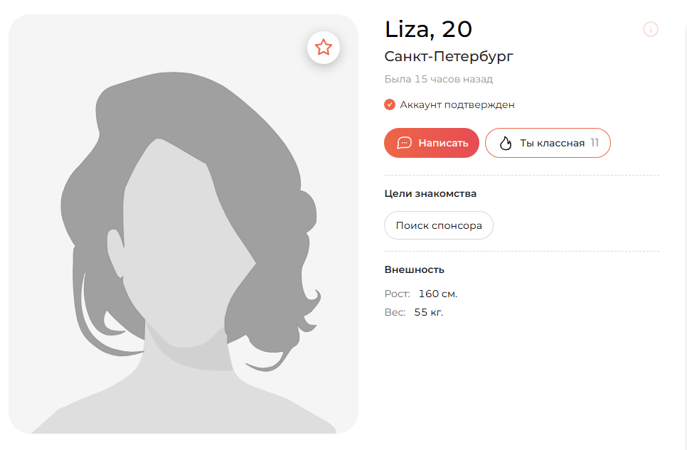687x450 pixels.
Task: Click the chat bubble icon in Написать
Action: tap(404, 143)
